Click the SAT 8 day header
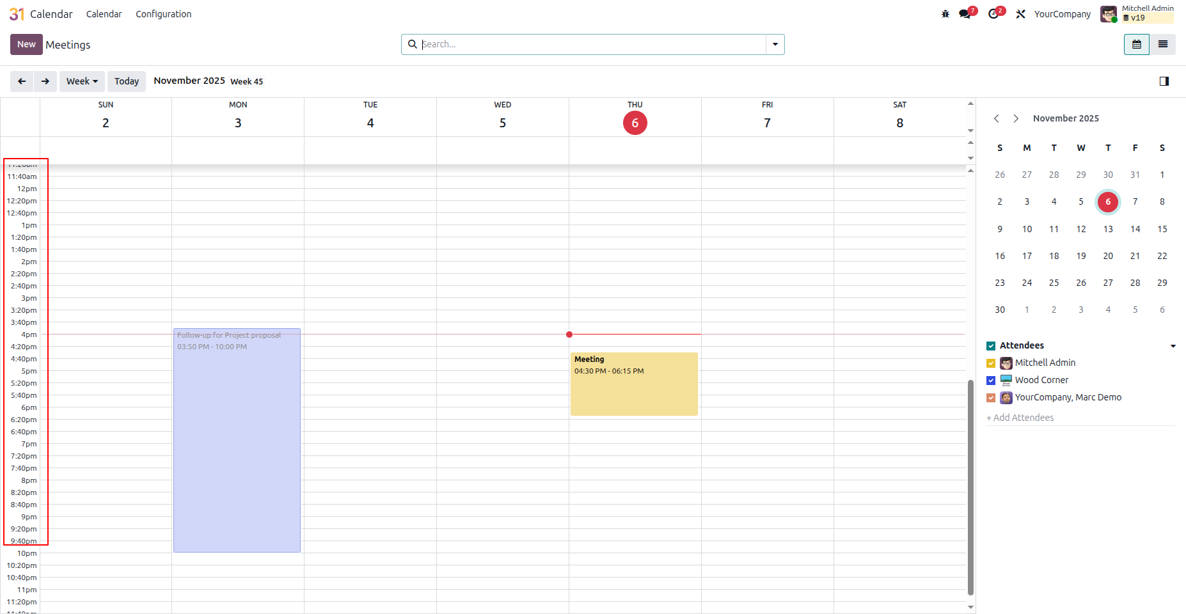 pyautogui.click(x=900, y=116)
